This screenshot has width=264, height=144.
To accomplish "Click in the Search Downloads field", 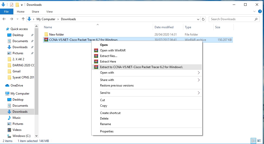I will tap(234, 19).
